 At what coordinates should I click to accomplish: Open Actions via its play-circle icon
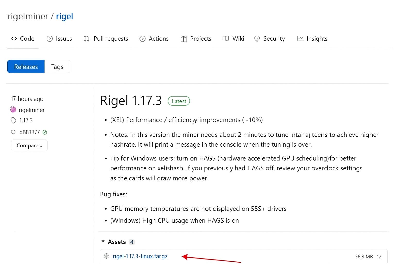(x=142, y=38)
